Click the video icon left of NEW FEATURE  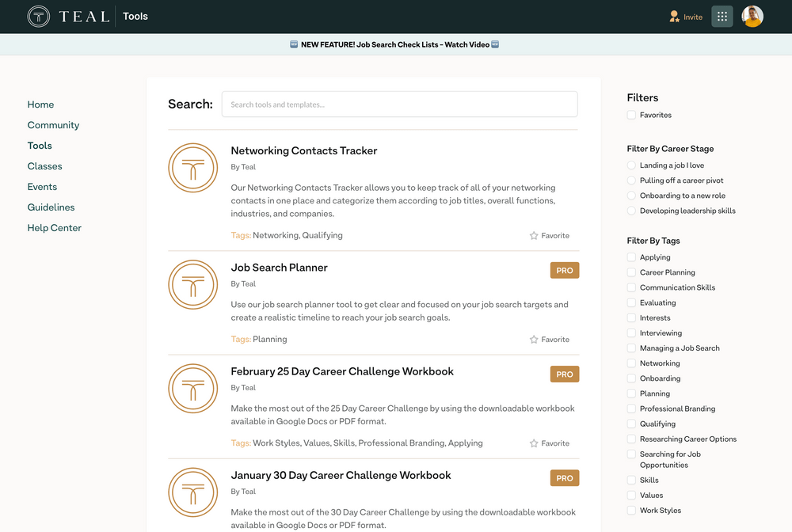[x=294, y=44]
